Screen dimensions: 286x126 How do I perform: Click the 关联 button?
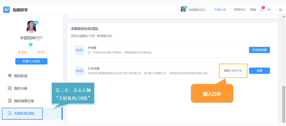tap(259, 71)
